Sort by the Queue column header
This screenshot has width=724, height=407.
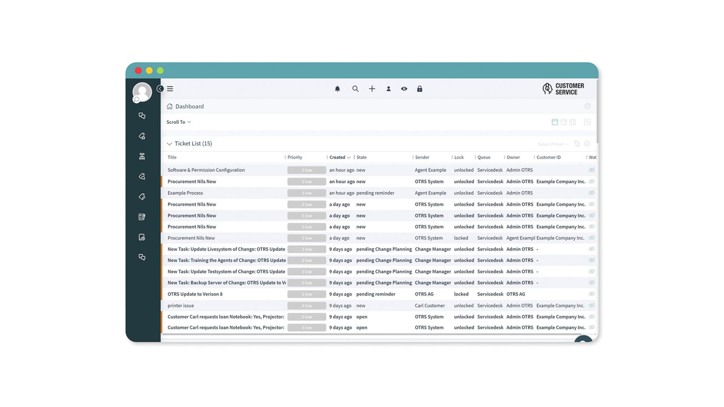click(x=484, y=158)
